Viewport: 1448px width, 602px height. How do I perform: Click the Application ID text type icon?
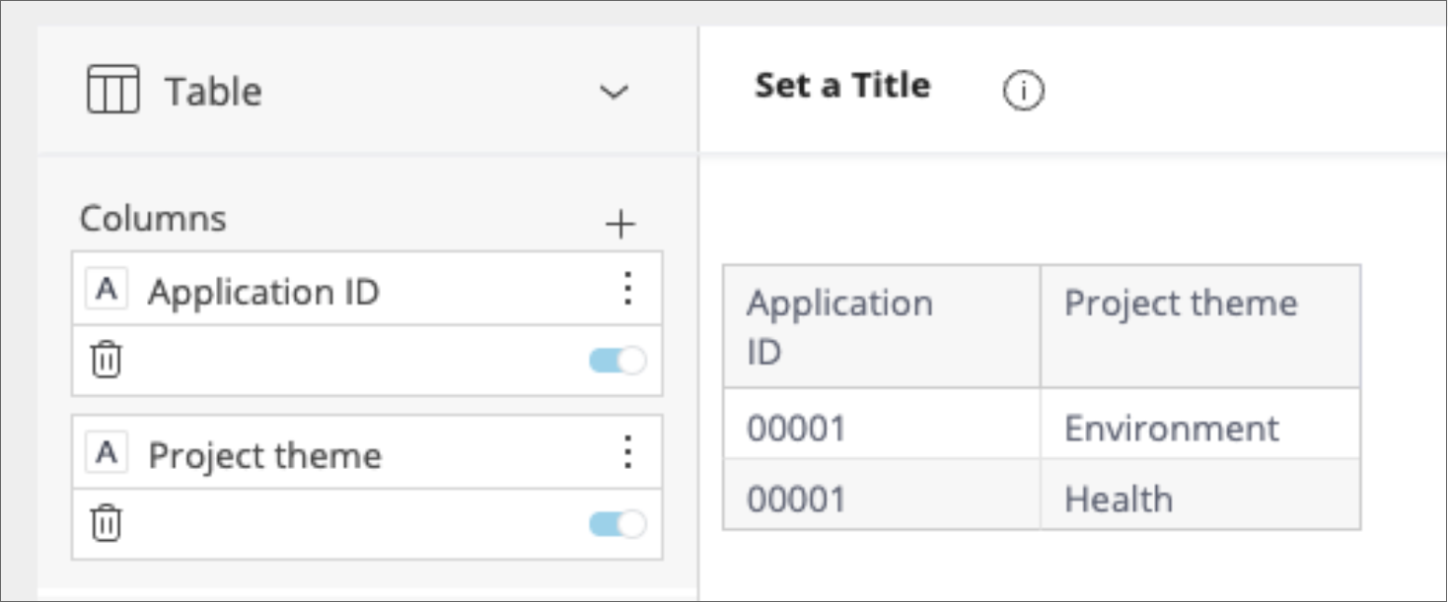107,290
